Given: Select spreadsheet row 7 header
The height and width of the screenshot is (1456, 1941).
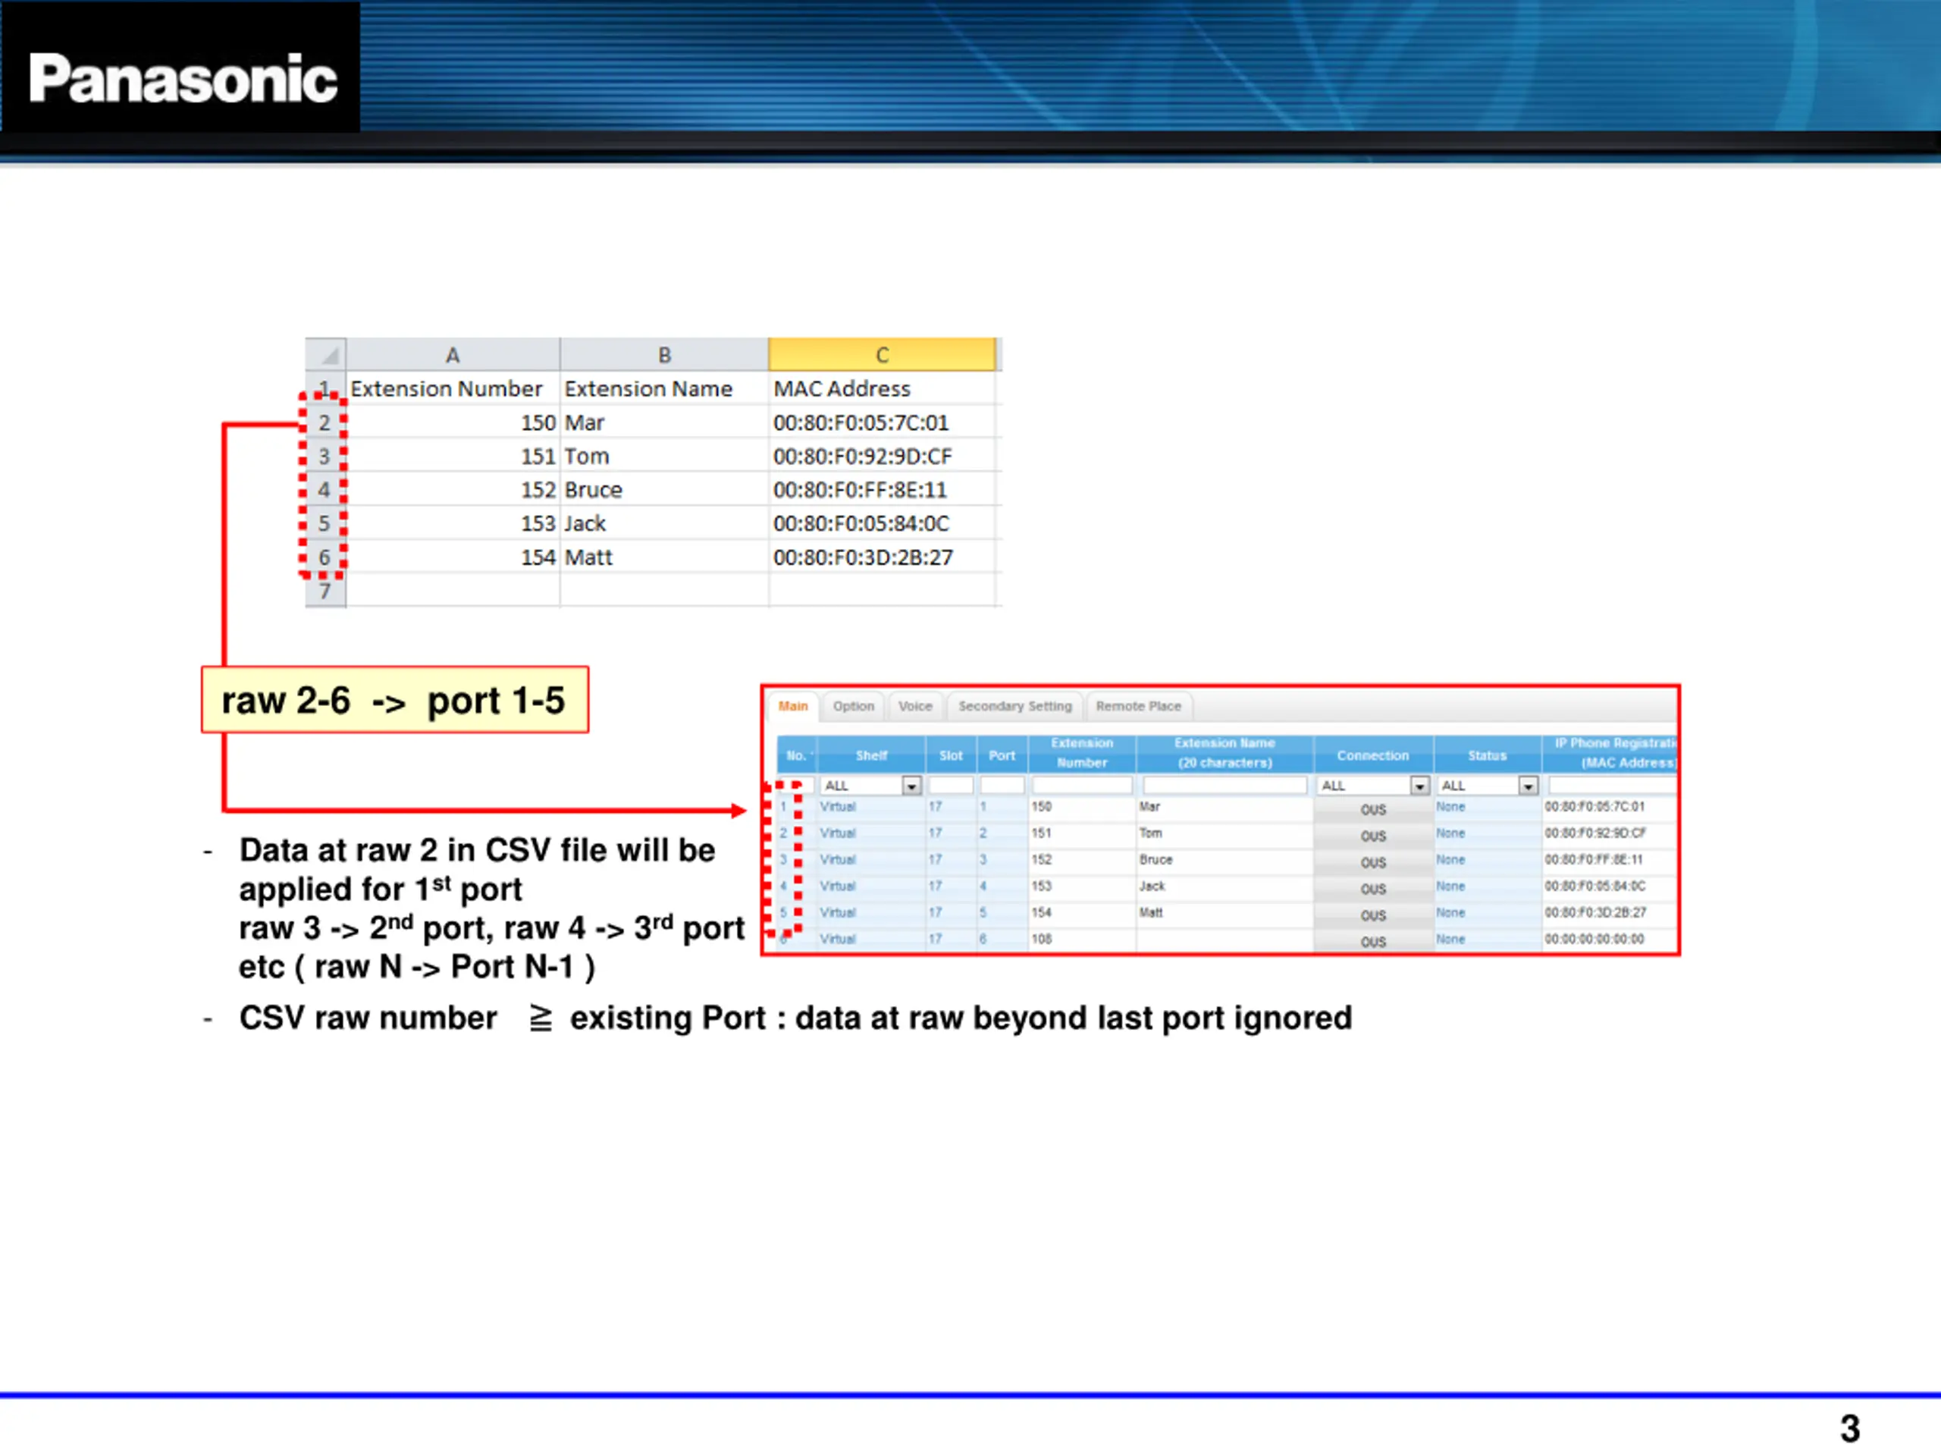Looking at the screenshot, I should tap(325, 591).
